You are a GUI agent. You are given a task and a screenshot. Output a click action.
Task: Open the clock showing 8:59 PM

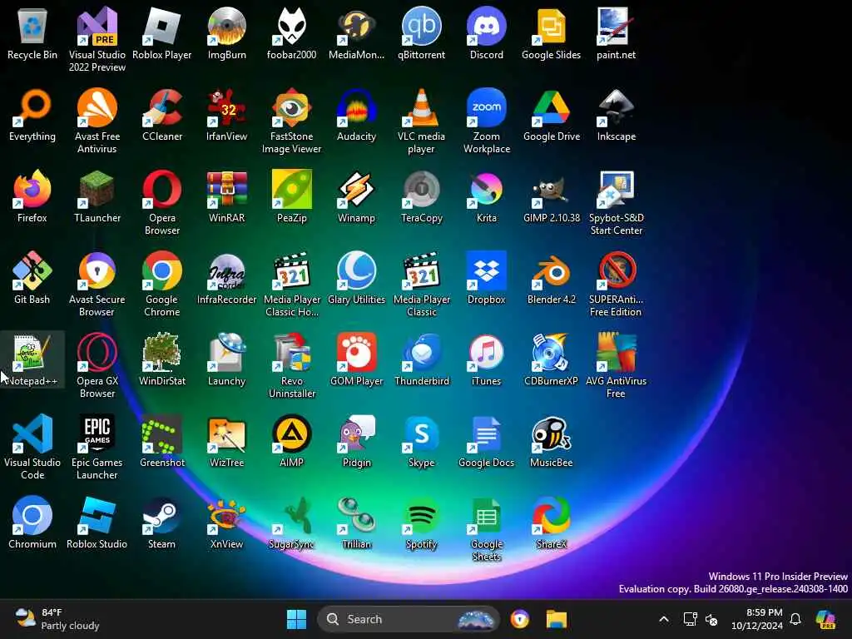pos(757,619)
